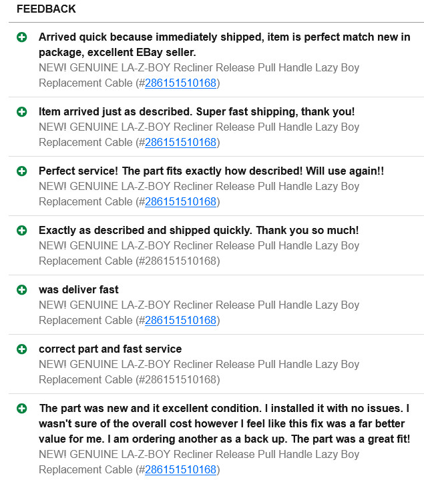Viewport: 424px width, 480px height.
Task: Click the "Exactly as described and shipped quickly" comment
Action: tap(198, 230)
